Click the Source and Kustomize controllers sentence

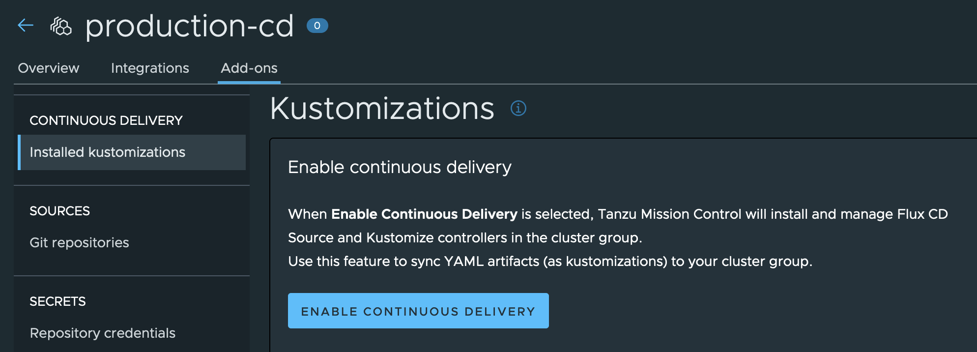coord(465,237)
